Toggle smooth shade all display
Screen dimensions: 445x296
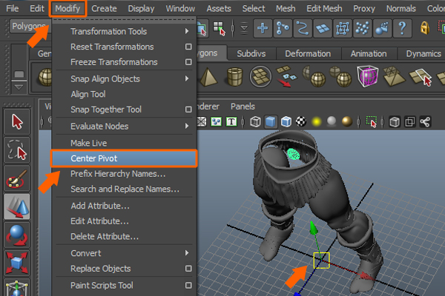pos(271,121)
